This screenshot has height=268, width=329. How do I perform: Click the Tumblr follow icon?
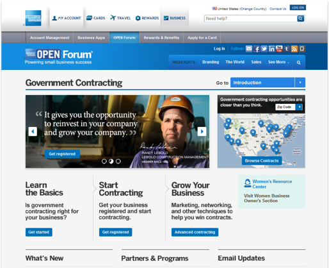(287, 49)
